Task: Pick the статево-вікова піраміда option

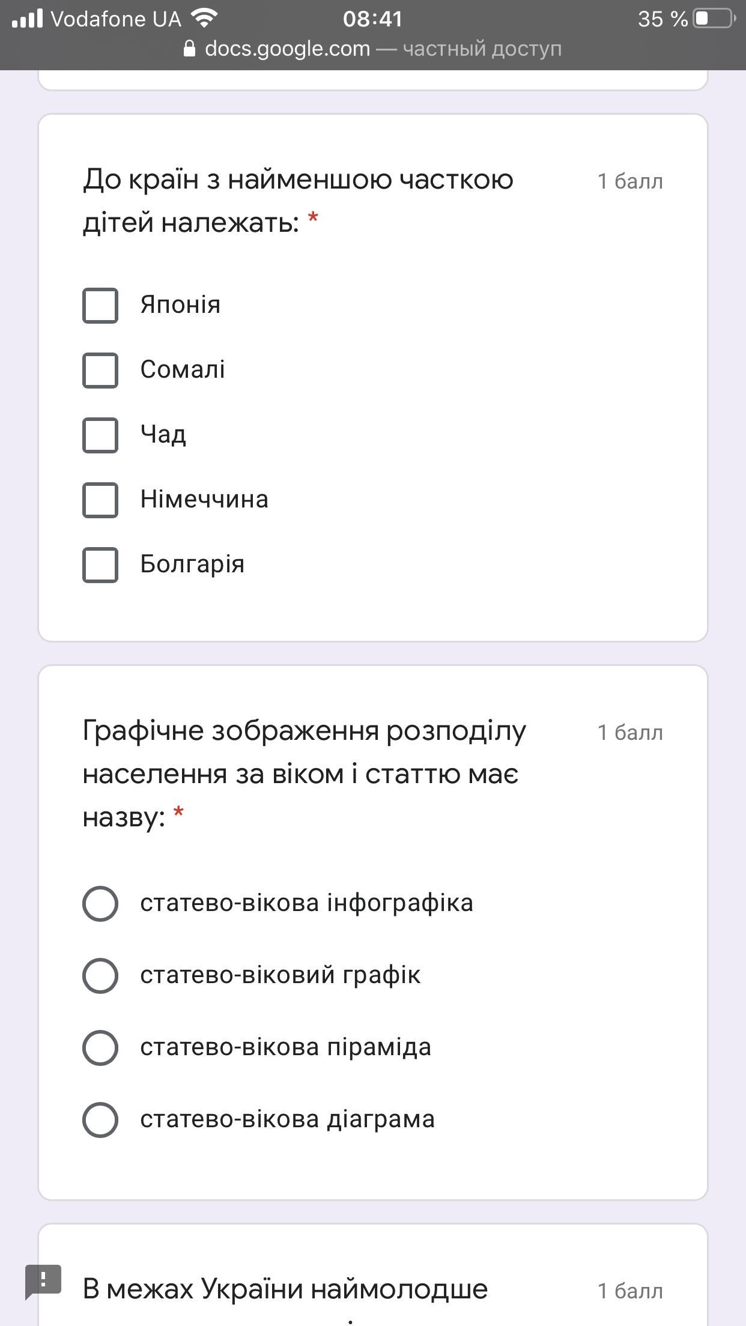Action: click(100, 1047)
